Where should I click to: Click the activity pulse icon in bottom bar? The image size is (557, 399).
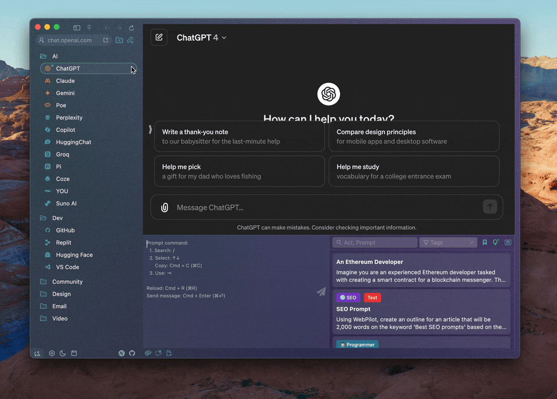(121, 353)
